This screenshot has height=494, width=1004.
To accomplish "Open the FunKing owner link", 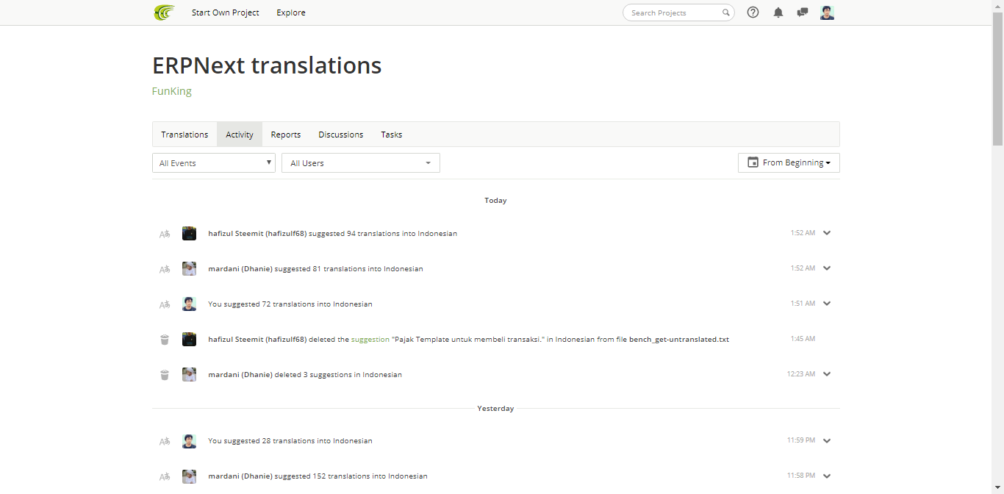I will (x=172, y=91).
